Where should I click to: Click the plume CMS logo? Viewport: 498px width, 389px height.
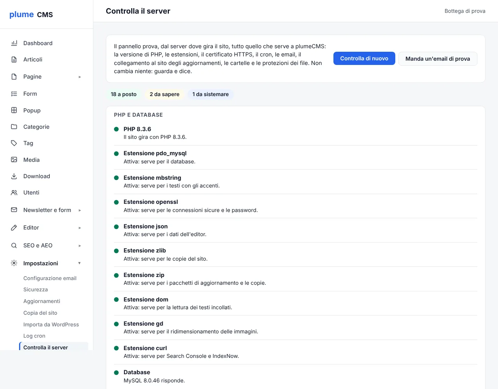(x=31, y=14)
